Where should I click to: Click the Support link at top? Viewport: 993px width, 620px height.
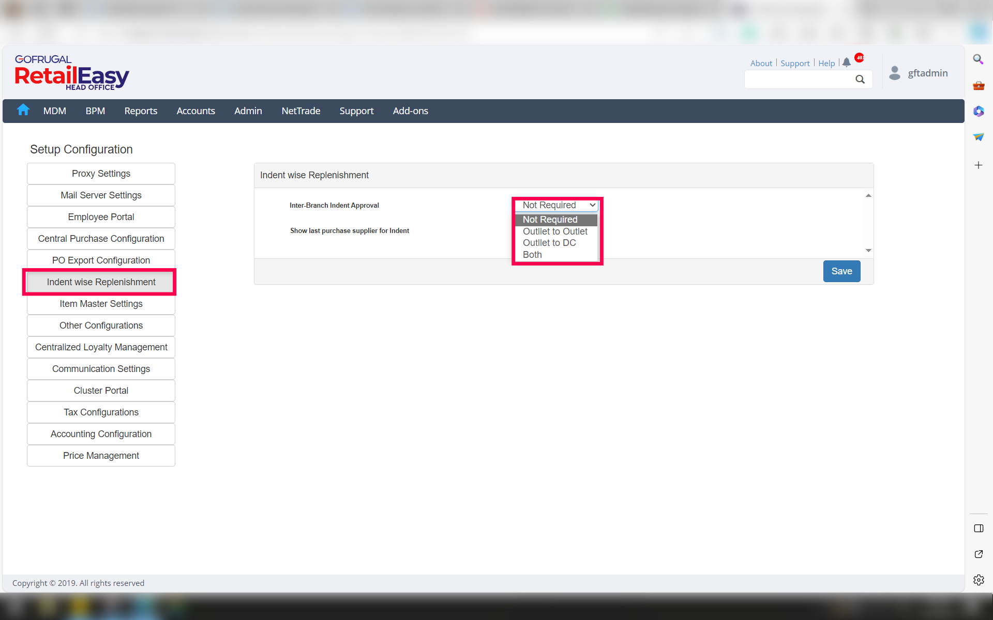(x=795, y=63)
